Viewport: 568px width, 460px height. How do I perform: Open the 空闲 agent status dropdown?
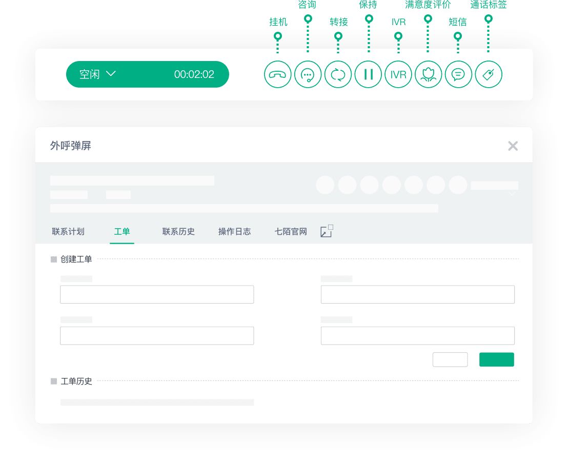click(97, 74)
